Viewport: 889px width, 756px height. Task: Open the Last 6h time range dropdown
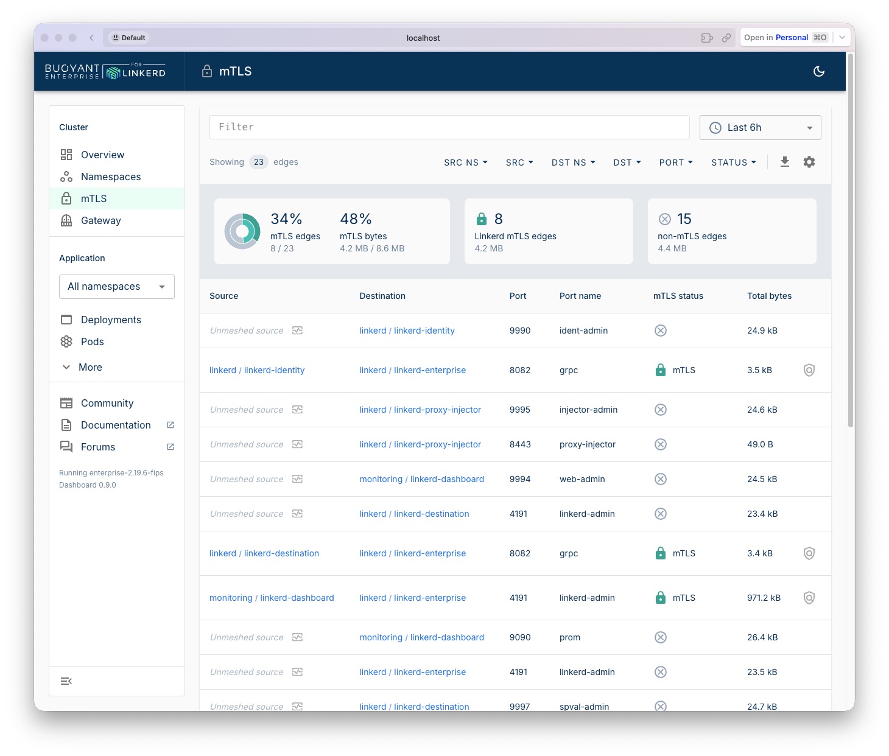pos(760,127)
